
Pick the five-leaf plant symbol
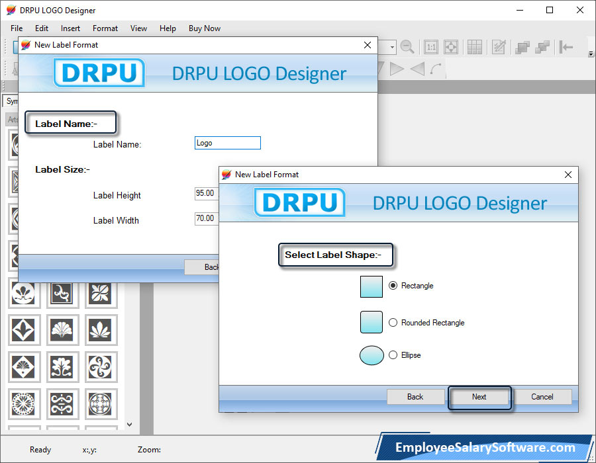[101, 329]
